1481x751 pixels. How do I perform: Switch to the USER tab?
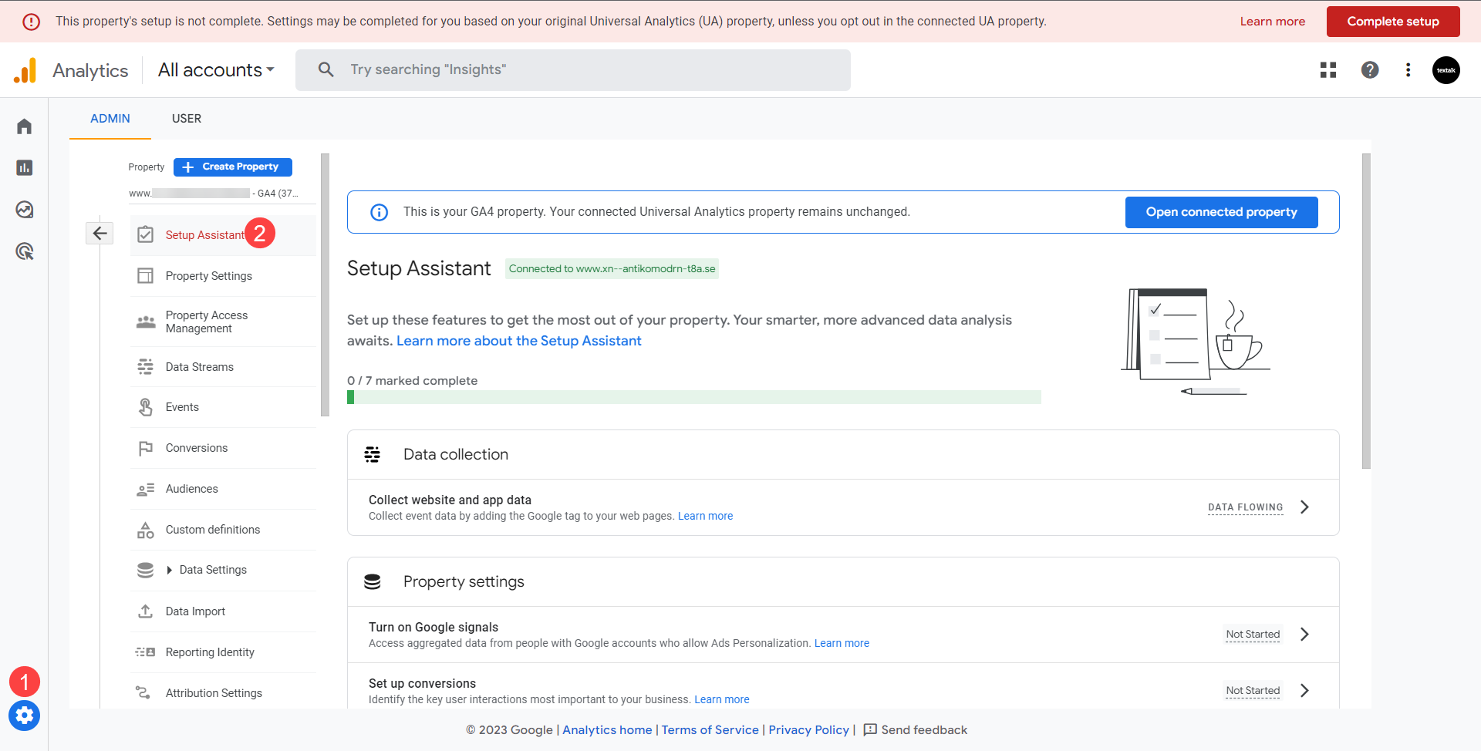point(187,119)
